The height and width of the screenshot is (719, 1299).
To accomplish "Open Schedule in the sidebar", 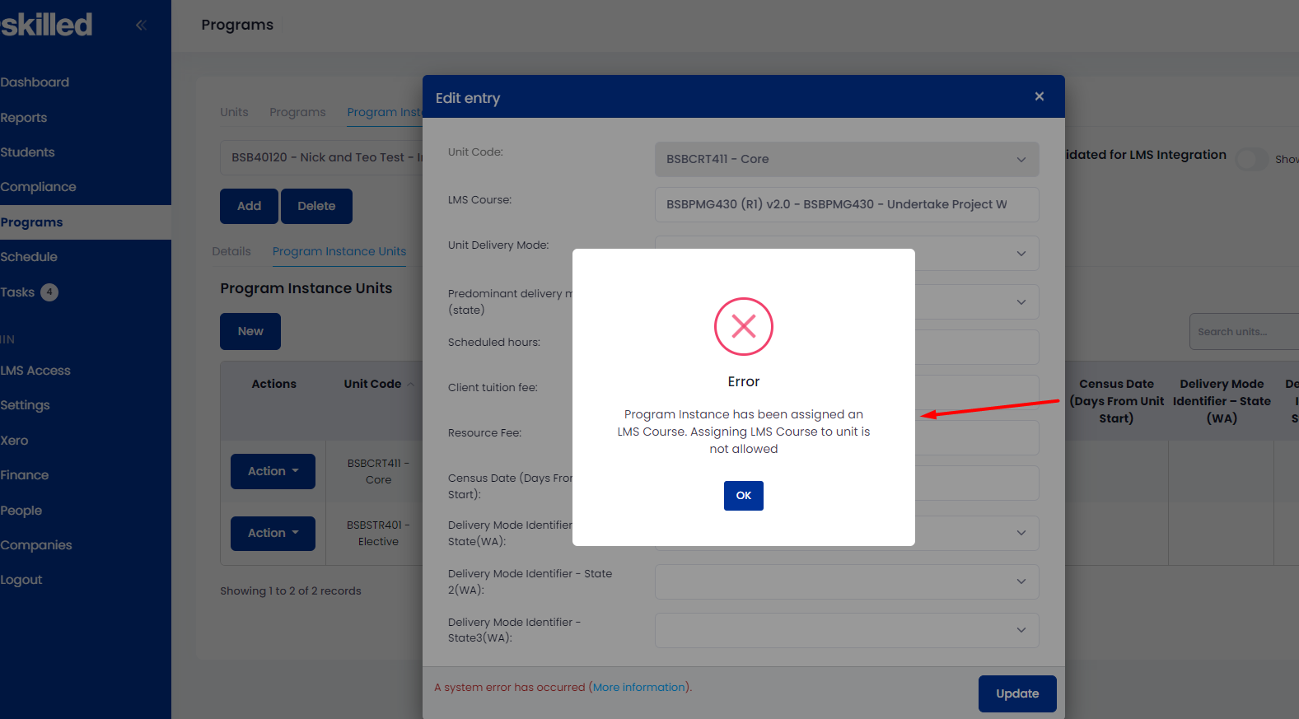I will (29, 257).
